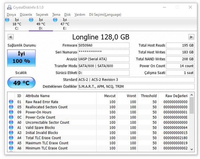Click the Firmware field S0509A0
The width and height of the screenshot is (200, 159).
[x=104, y=46]
